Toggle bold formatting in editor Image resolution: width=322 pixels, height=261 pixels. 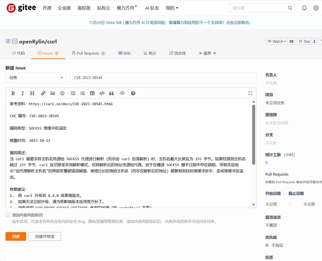13,93
